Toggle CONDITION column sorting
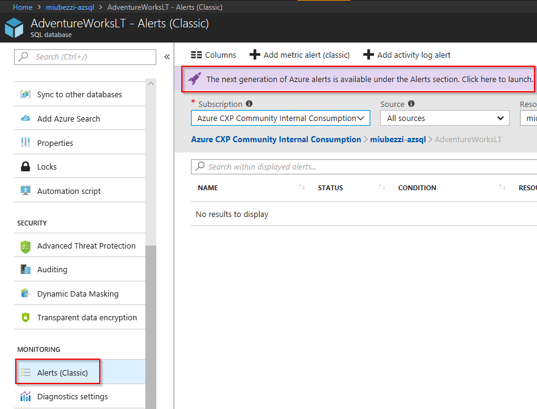 coord(501,187)
